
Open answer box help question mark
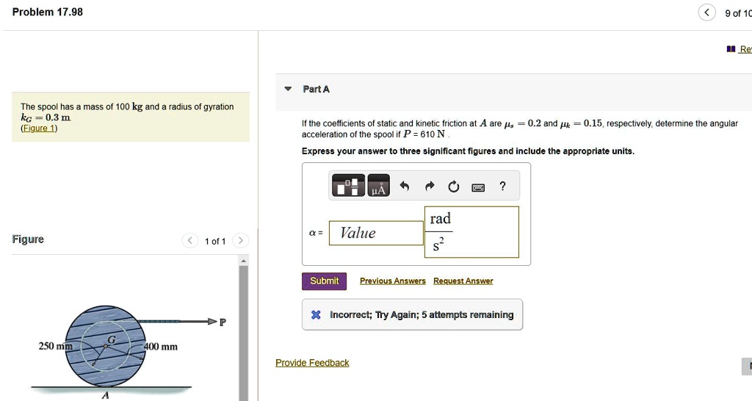[502, 187]
